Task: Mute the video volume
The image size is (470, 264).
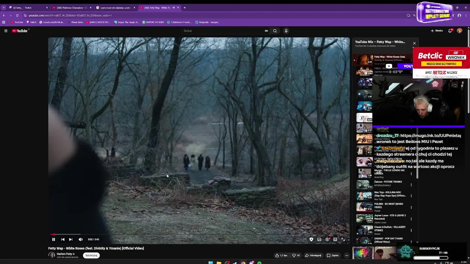Action: pos(80,239)
